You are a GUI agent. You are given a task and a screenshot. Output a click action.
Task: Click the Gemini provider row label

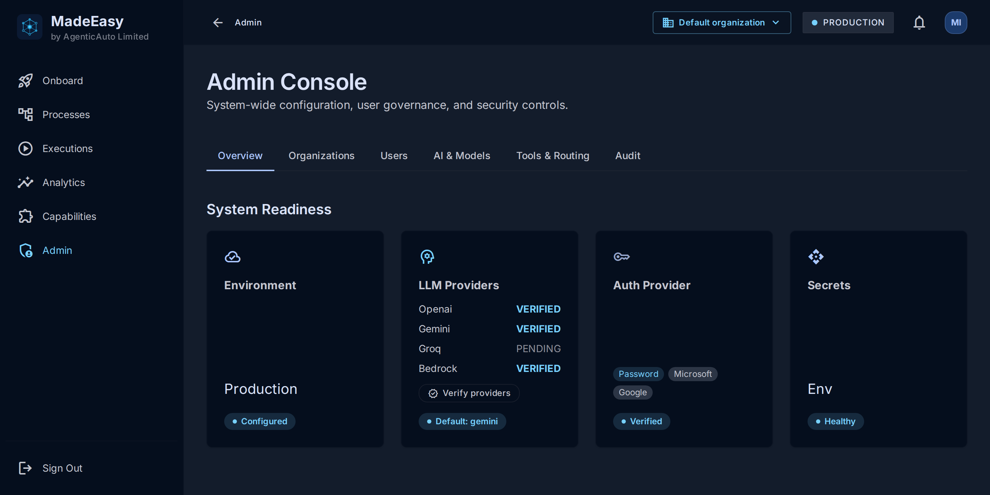pos(434,329)
